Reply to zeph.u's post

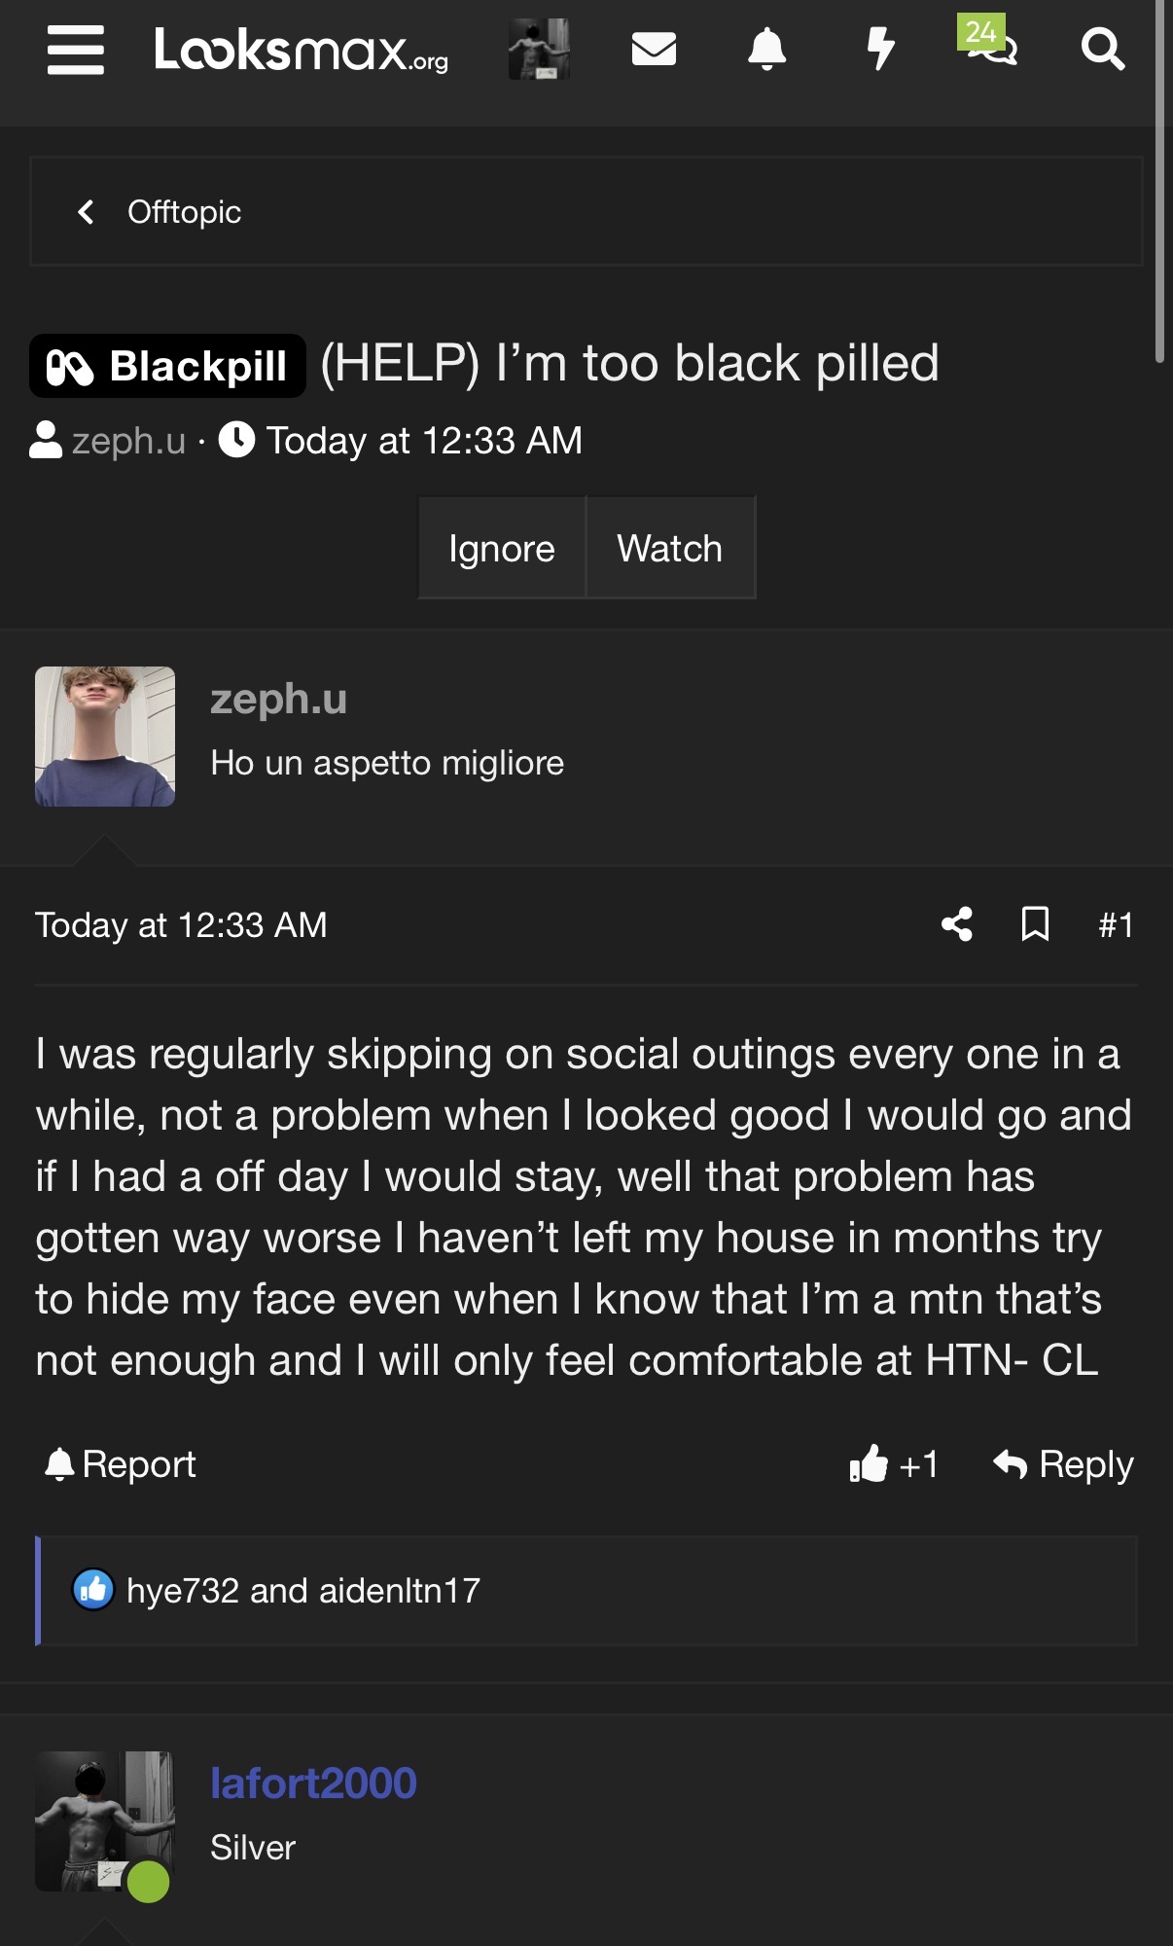[1064, 1464]
